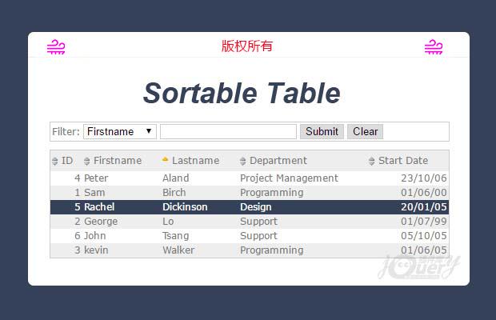Click the sort arrows icon beside ID
This screenshot has width=496, height=320.
(x=55, y=162)
